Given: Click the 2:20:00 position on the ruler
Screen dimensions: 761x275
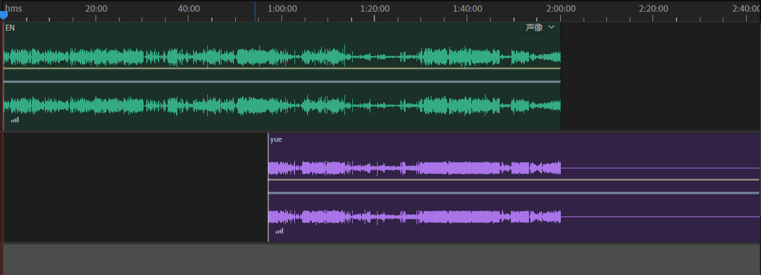Looking at the screenshot, I should coord(654,8).
